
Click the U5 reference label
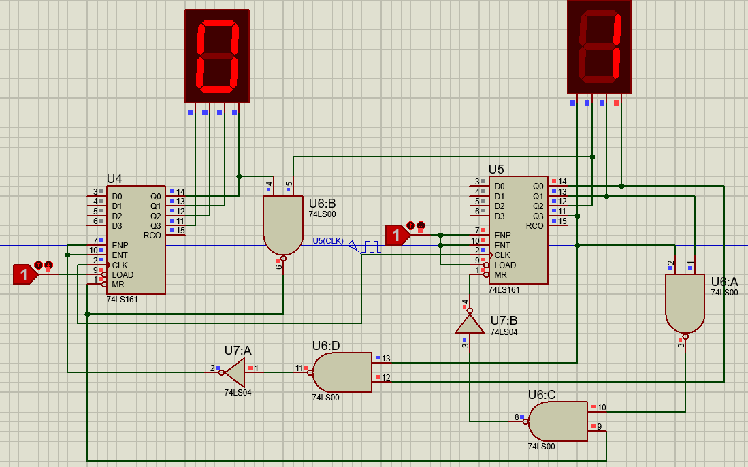tap(496, 170)
